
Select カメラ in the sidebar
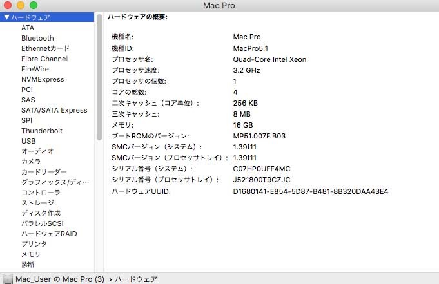click(x=31, y=162)
